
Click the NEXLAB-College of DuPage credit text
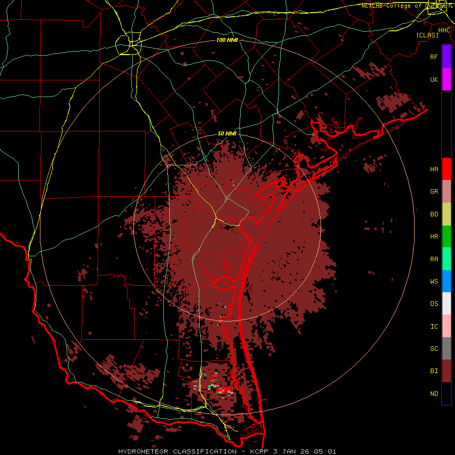tap(406, 6)
